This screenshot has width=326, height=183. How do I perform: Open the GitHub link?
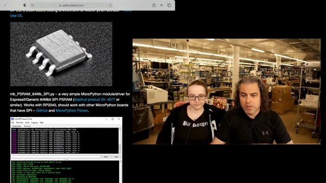pyautogui.click(x=42, y=111)
